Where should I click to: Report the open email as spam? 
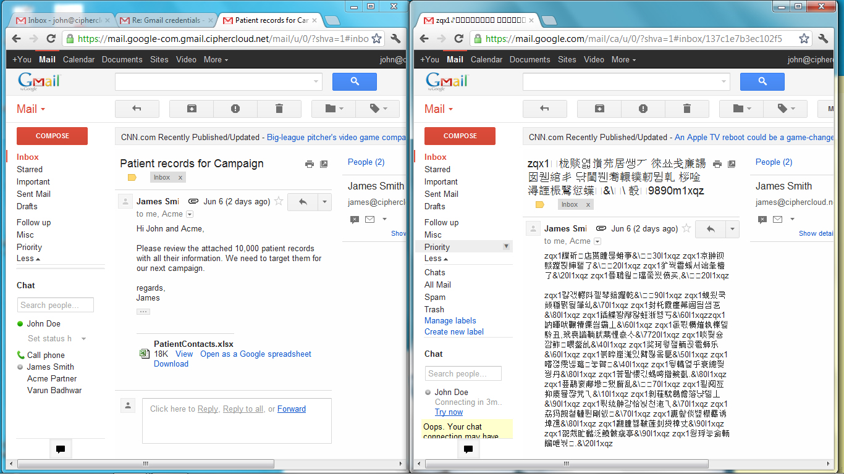(235, 109)
